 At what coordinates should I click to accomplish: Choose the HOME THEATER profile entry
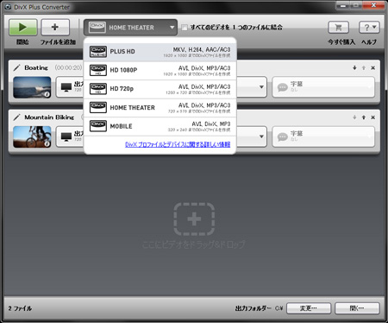(160, 108)
